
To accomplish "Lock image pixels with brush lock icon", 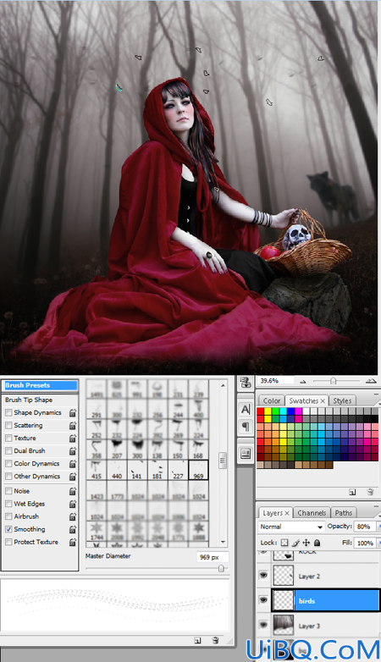I will (x=295, y=543).
